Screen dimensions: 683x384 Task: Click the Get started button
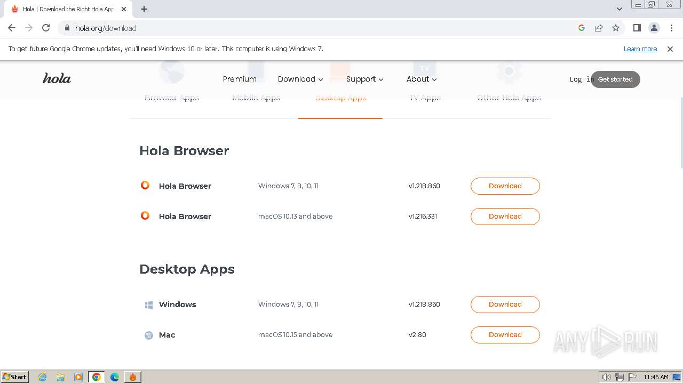(615, 79)
